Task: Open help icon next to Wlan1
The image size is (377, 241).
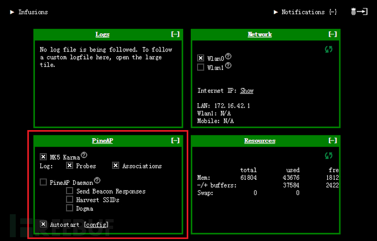Action: coord(228,66)
